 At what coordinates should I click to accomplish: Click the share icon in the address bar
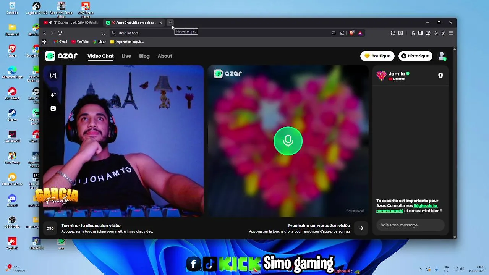coord(342,33)
